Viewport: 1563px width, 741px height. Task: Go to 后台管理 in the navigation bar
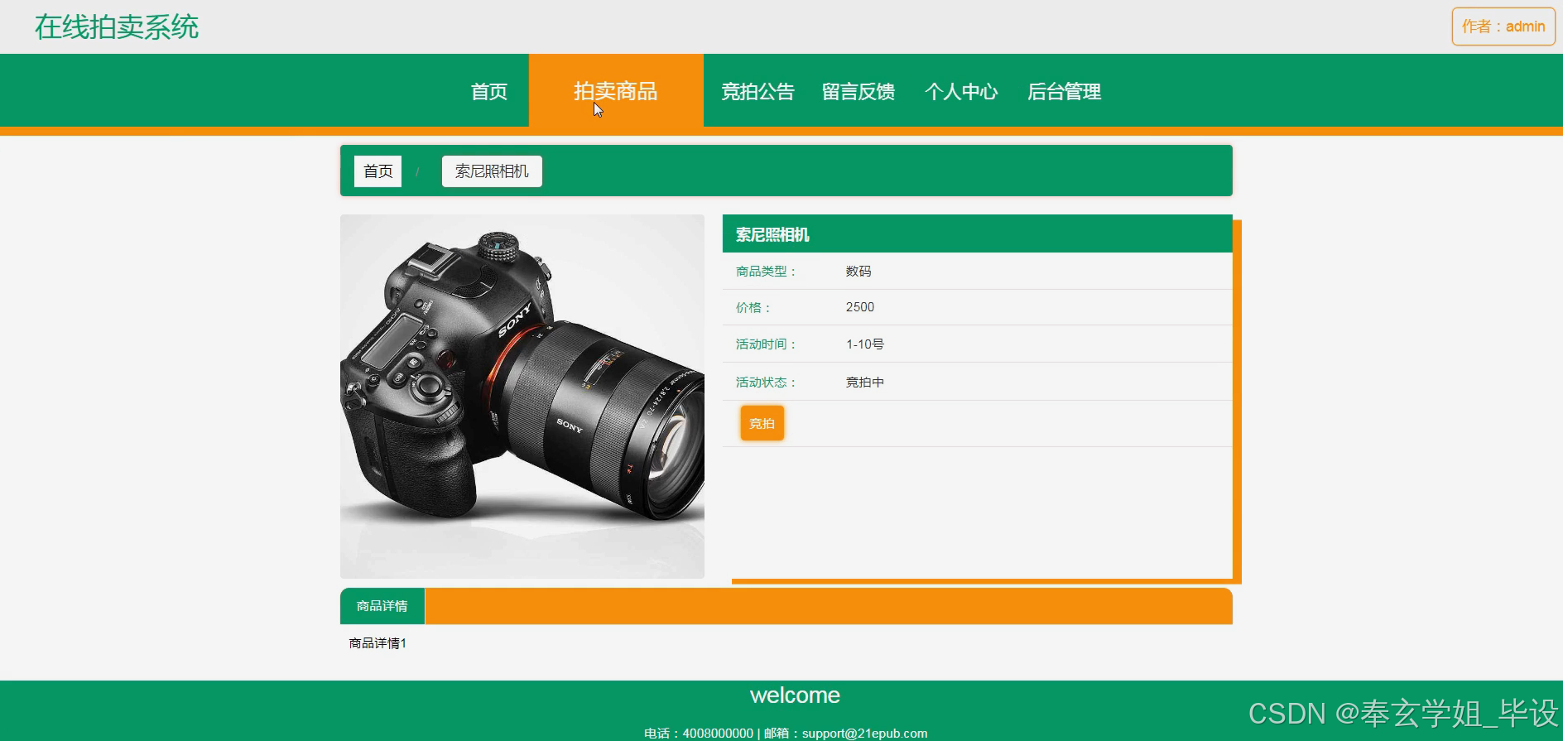point(1064,91)
